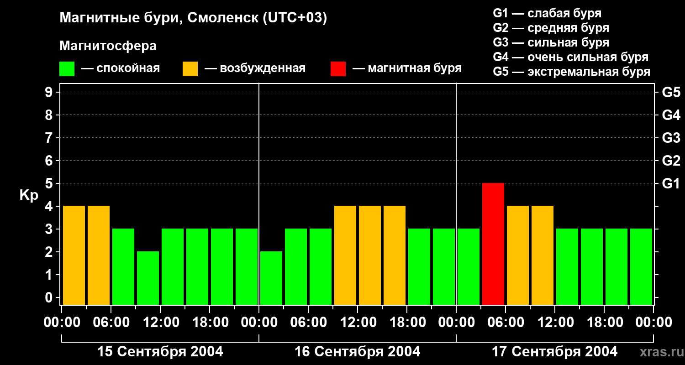Click the '— спокойная' legend label
The width and height of the screenshot is (685, 365).
pos(121,69)
